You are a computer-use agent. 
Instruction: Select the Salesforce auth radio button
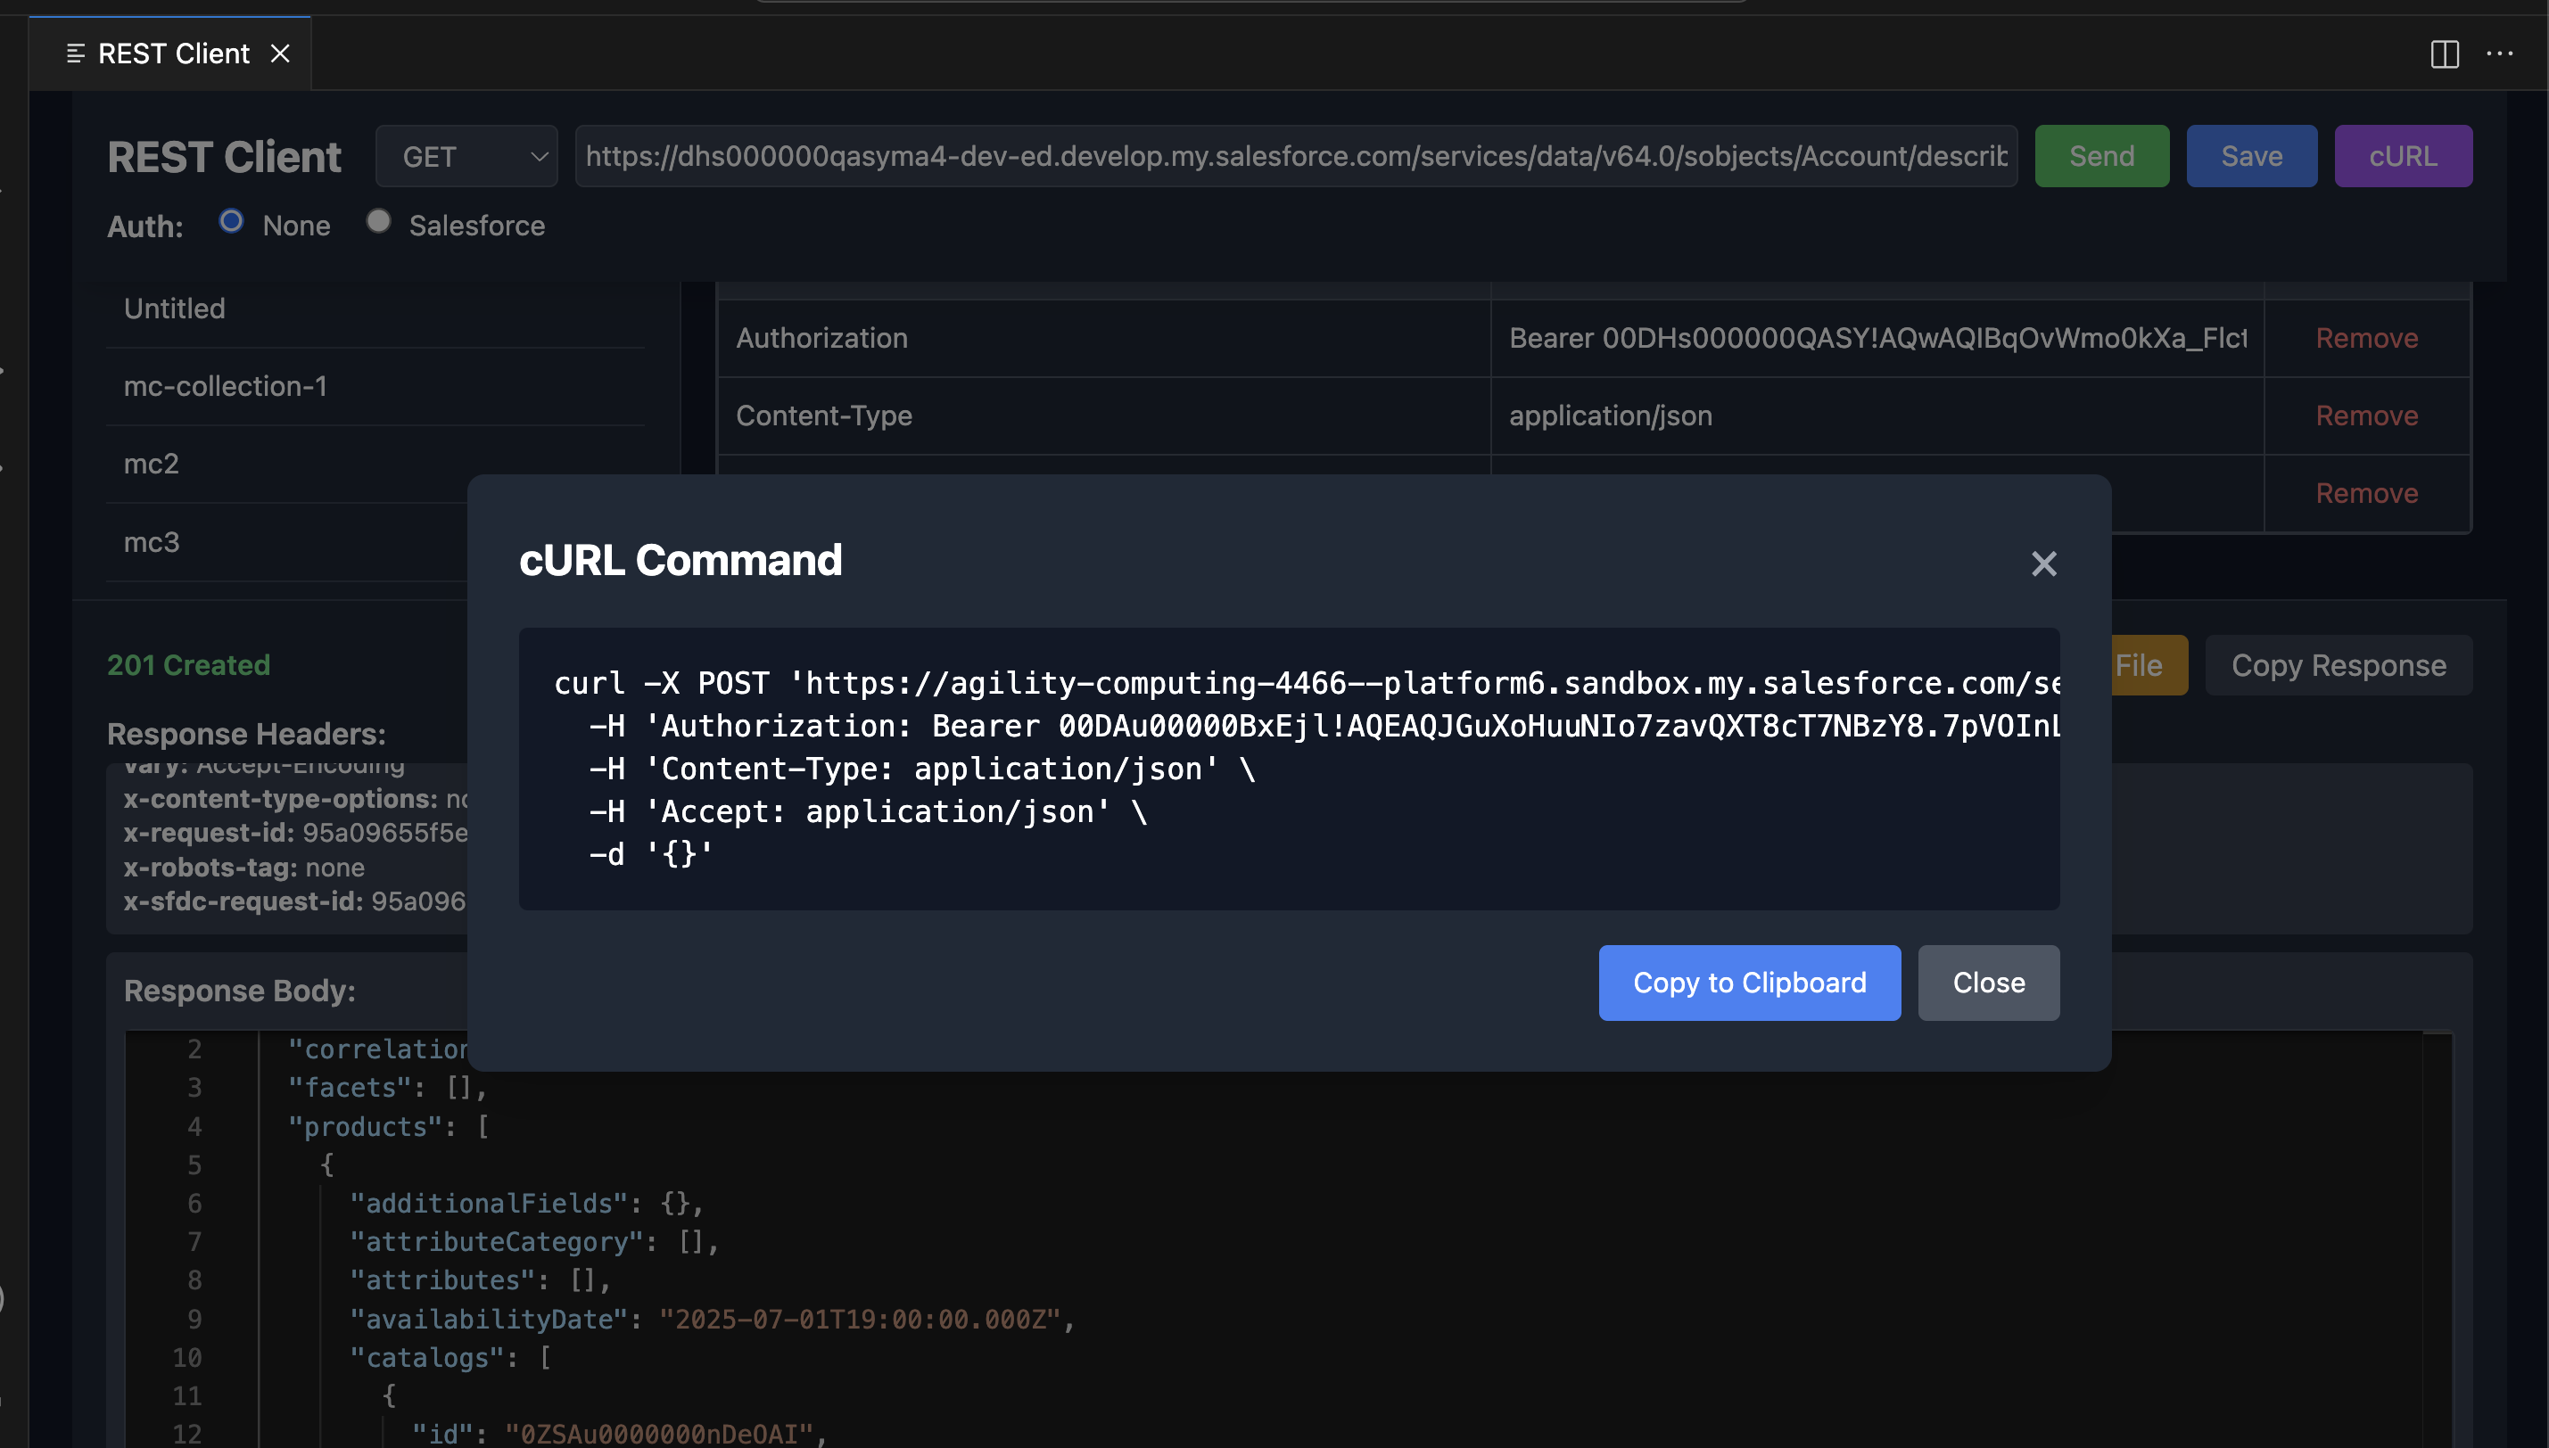(x=378, y=222)
